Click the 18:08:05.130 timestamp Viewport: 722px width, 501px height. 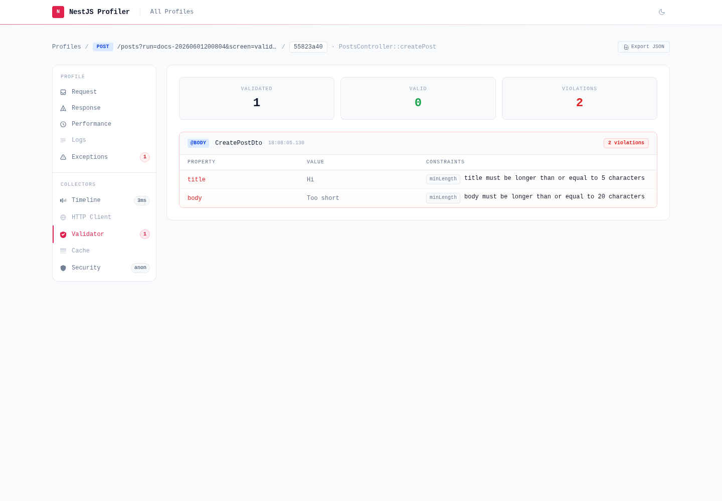click(x=286, y=143)
